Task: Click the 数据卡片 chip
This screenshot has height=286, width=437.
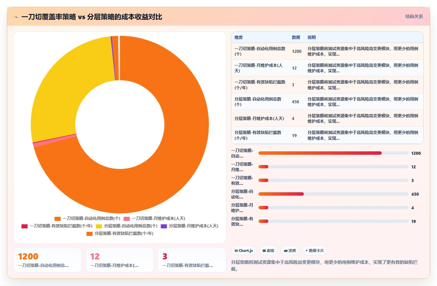Action: (x=315, y=251)
